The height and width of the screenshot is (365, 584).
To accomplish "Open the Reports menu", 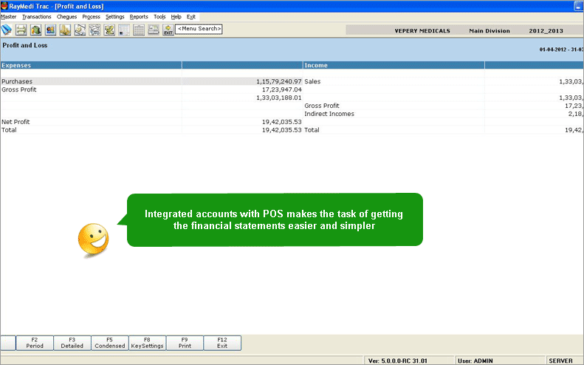I will tap(139, 17).
